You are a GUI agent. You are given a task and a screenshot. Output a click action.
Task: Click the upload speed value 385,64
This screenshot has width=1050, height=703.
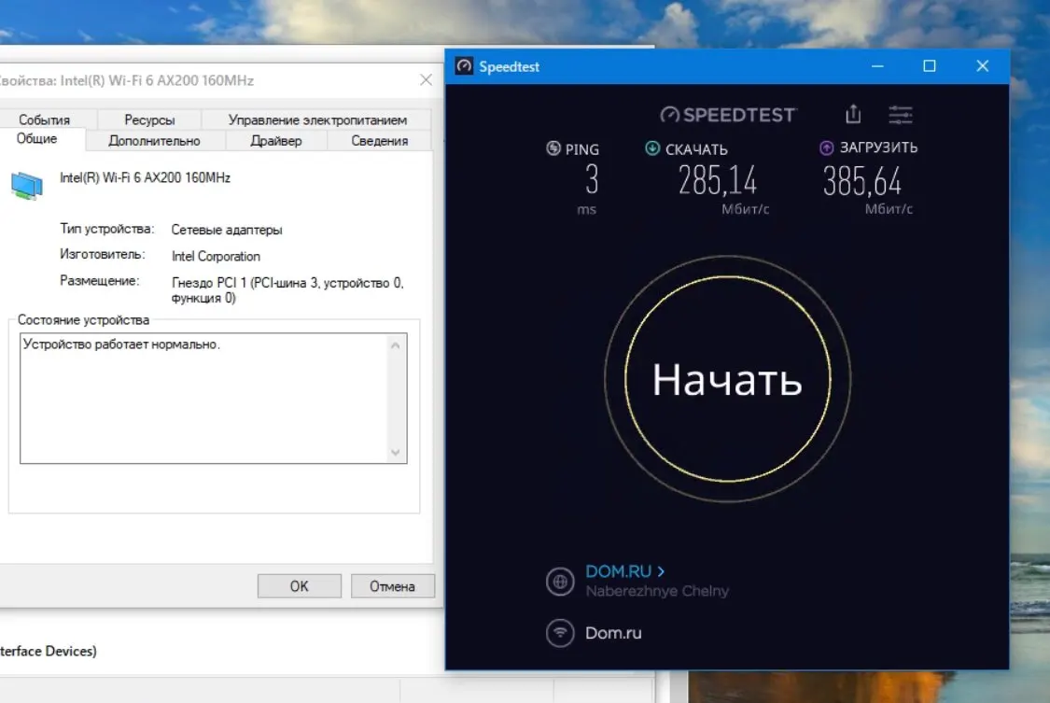[861, 181]
